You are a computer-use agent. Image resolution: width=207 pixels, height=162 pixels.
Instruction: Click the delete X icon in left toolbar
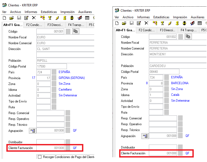pos(34,18)
